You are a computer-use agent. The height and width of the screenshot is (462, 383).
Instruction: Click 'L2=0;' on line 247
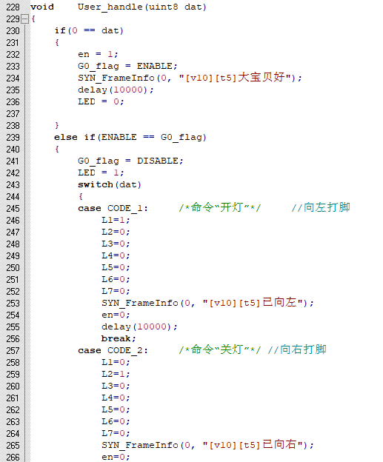pos(116,232)
